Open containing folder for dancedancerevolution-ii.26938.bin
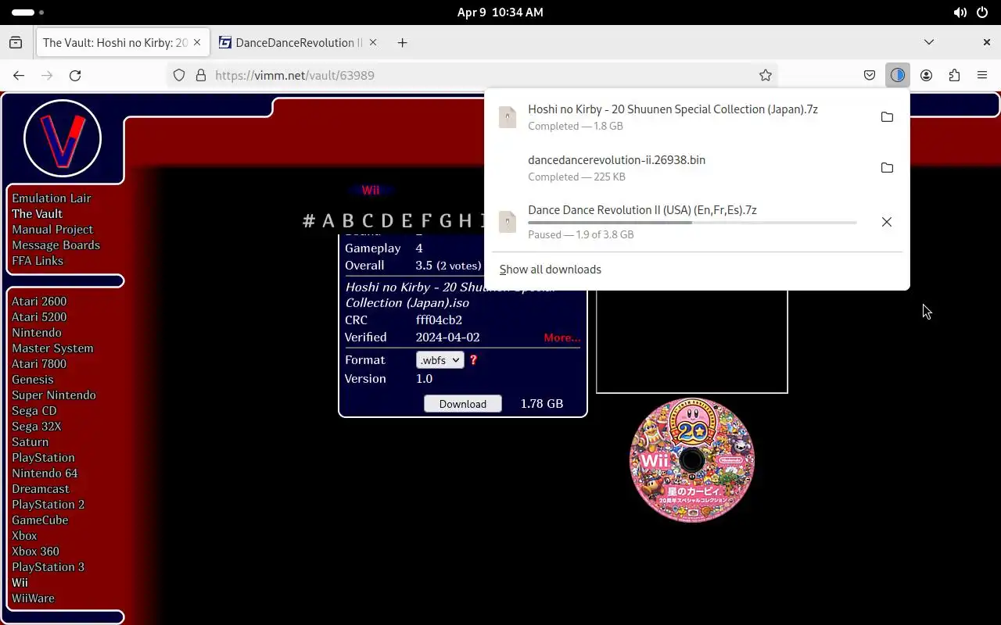 click(x=887, y=168)
